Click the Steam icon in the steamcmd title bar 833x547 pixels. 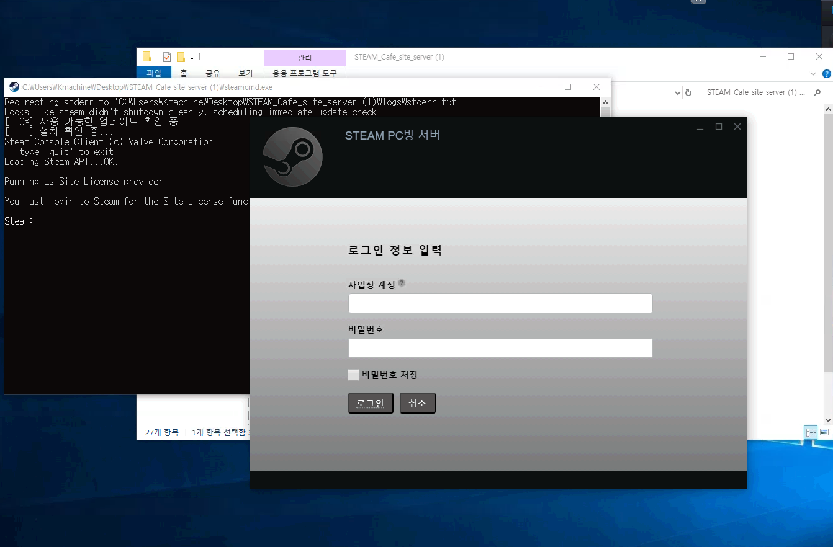pyautogui.click(x=14, y=87)
